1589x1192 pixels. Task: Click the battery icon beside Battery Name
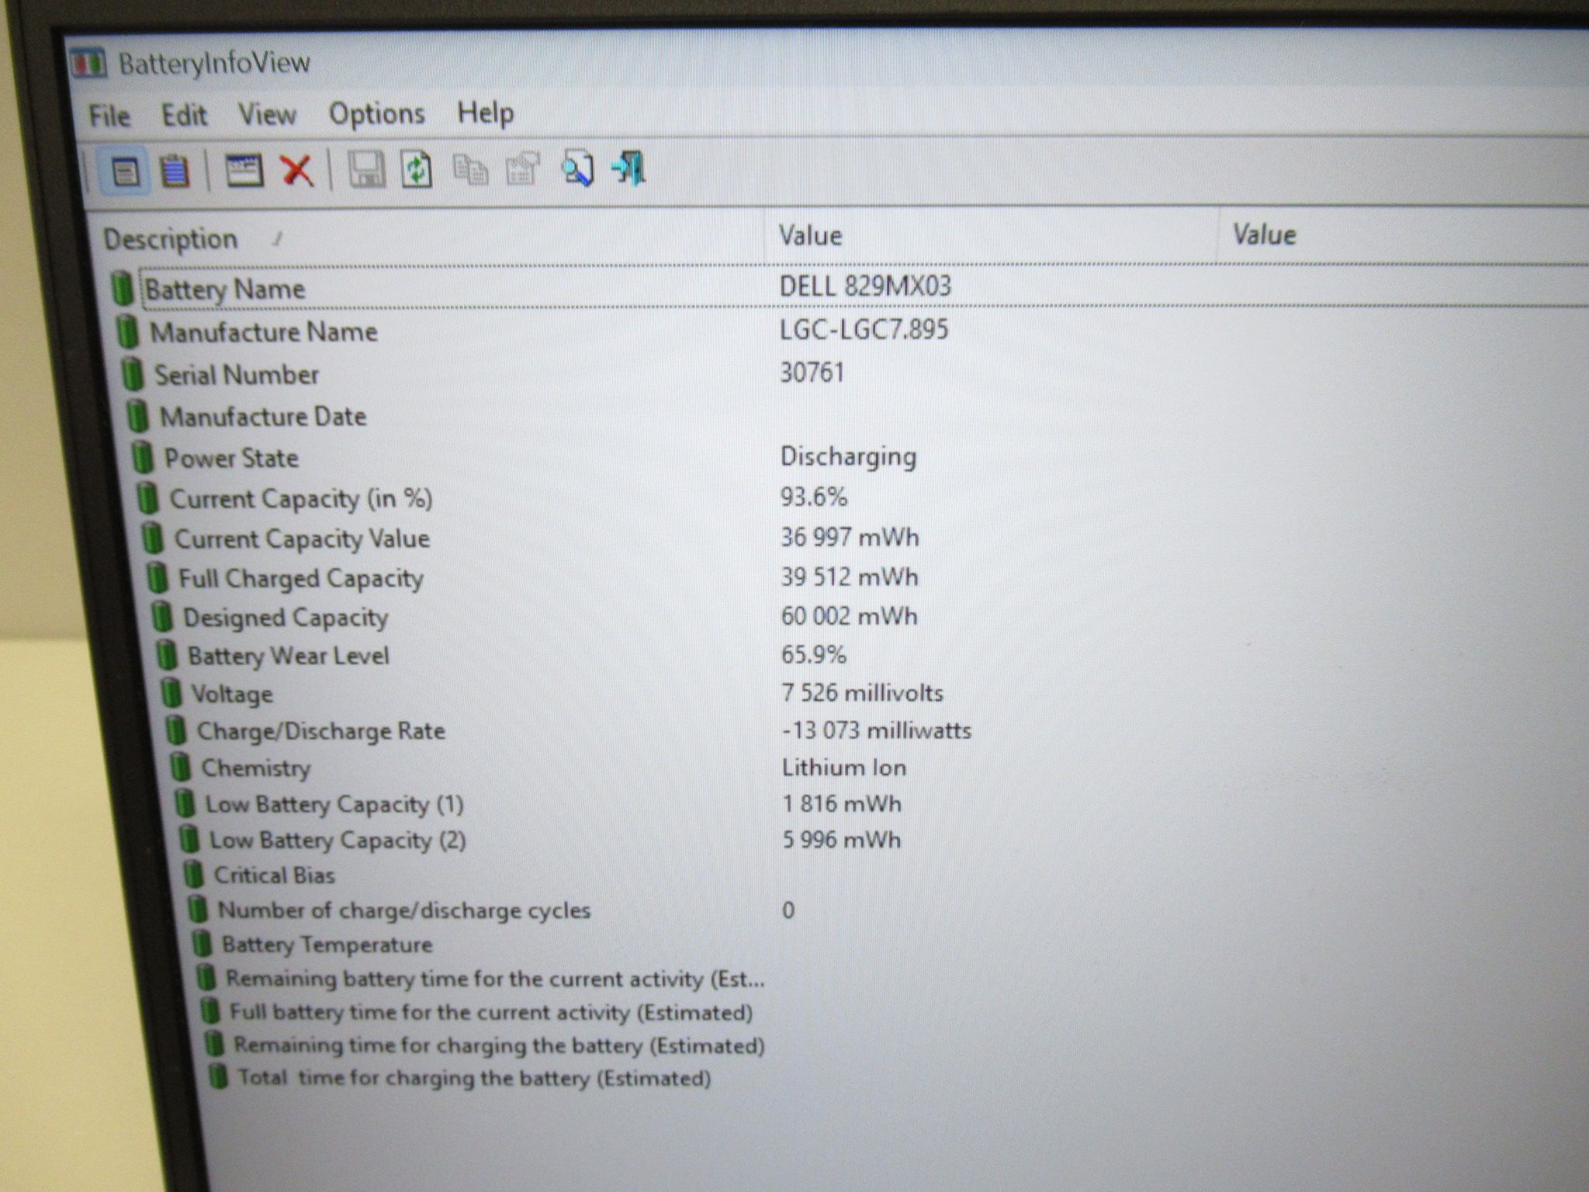(121, 289)
